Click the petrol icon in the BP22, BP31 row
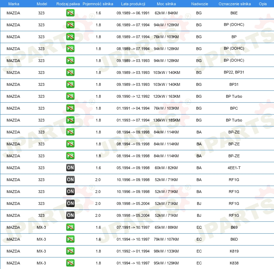Viewport: 274px width, 269px height. click(x=70, y=73)
